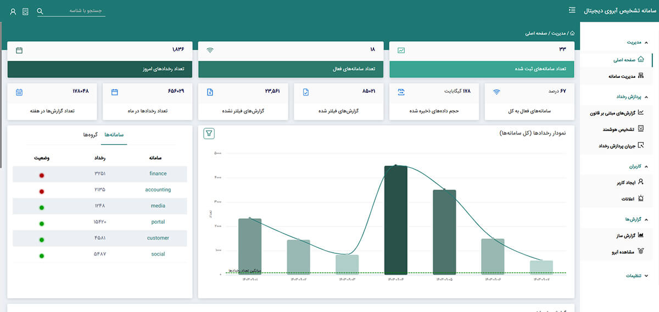This screenshot has height=312, width=659.
Task: Go to گزارش ساز in the sidebar
Action: [x=624, y=236]
